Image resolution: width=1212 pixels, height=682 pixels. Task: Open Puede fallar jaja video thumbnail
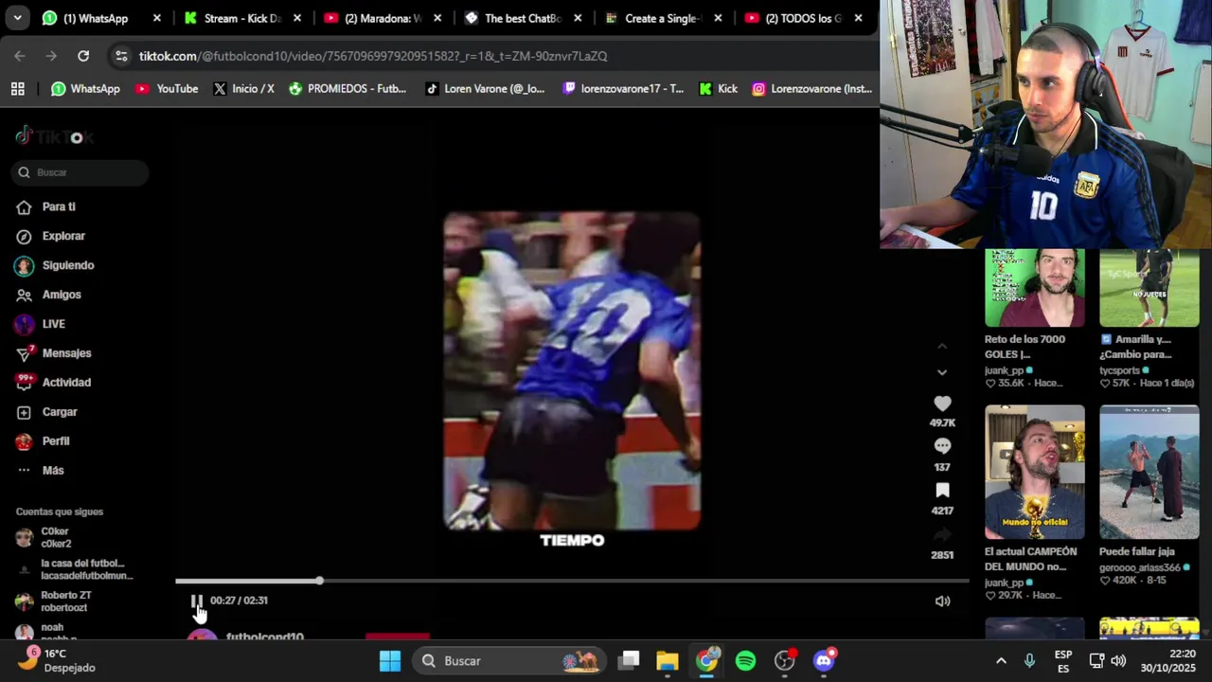[x=1149, y=472]
